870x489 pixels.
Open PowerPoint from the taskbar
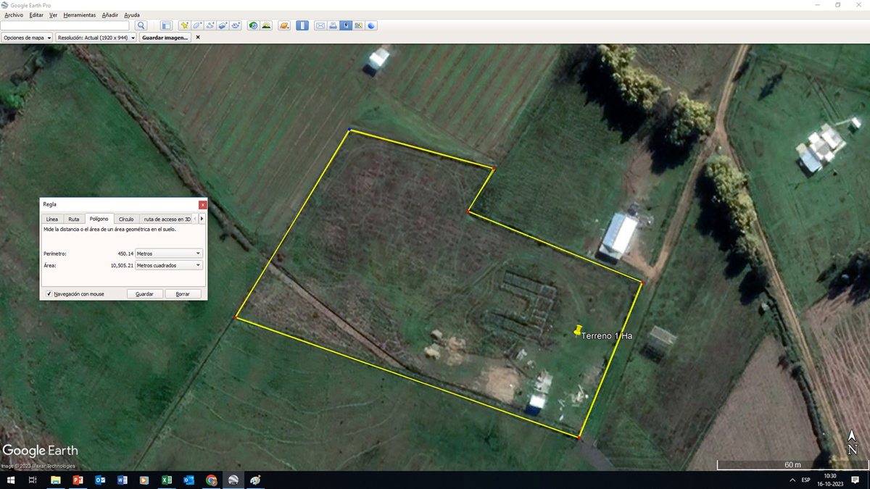click(78, 480)
